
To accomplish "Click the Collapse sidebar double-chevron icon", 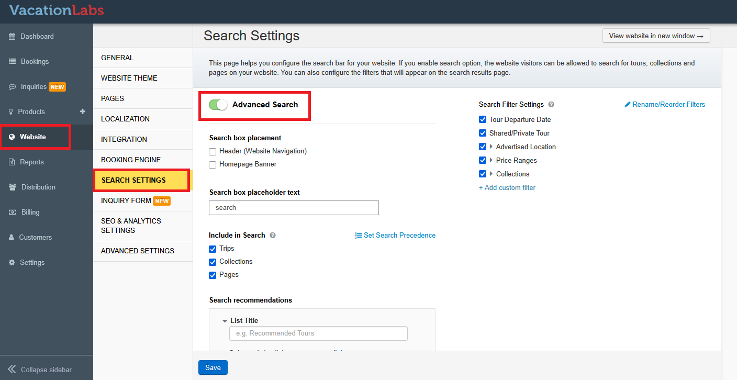I will 12,370.
